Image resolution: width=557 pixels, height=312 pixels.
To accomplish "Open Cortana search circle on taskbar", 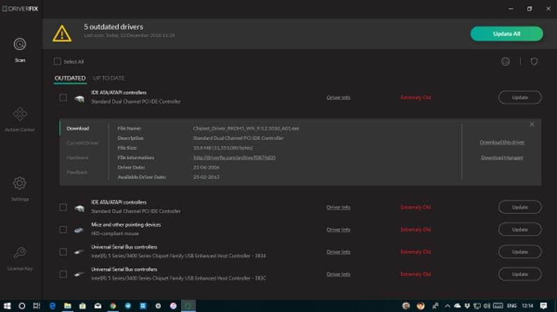I will (22, 306).
